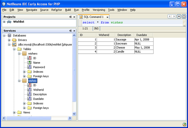The width and height of the screenshot is (188, 128).
Task: Click the jdbc mysql connection icon
Action: click(x=14, y=45)
